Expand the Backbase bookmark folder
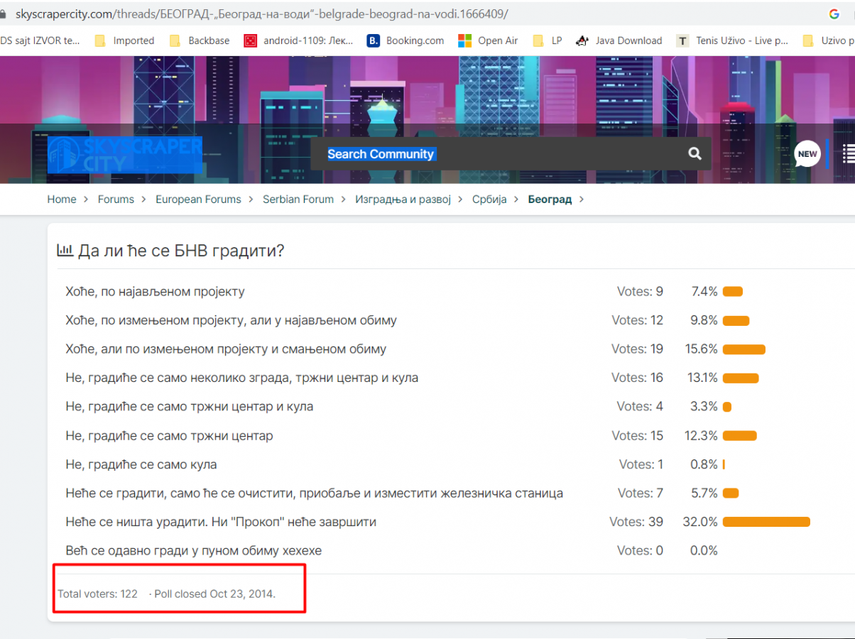The height and width of the screenshot is (639, 855). (x=200, y=40)
